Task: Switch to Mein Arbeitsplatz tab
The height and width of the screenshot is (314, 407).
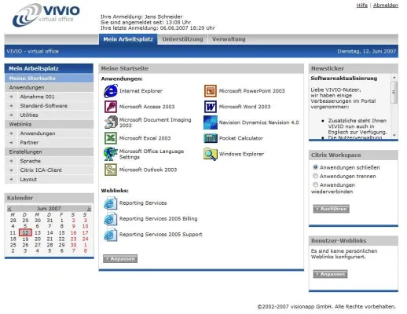Action: pos(128,39)
